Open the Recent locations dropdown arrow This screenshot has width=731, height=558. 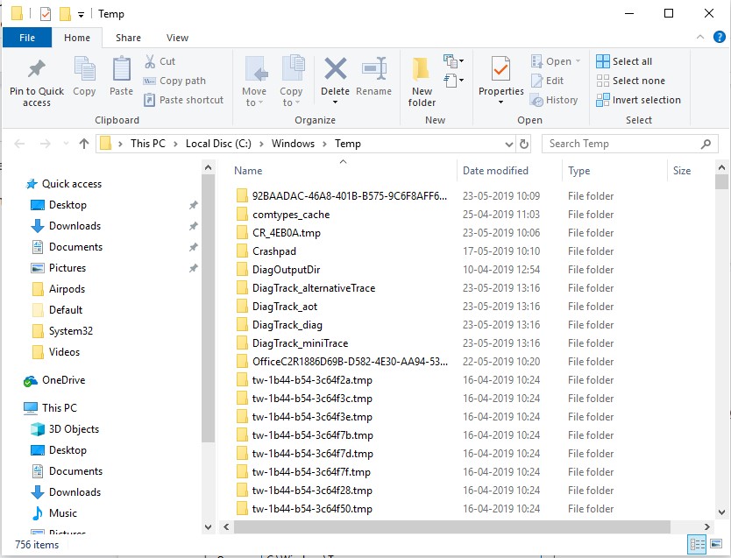[66, 144]
